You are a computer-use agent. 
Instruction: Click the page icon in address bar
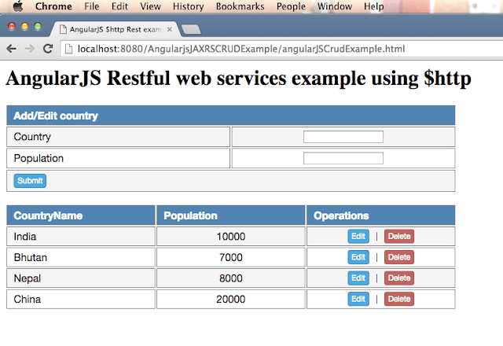point(68,49)
